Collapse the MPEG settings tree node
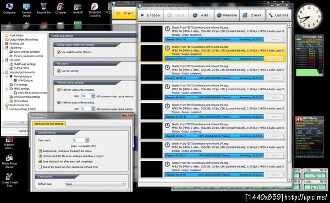The height and width of the screenshot is (203, 330). pyautogui.click(x=7, y=89)
